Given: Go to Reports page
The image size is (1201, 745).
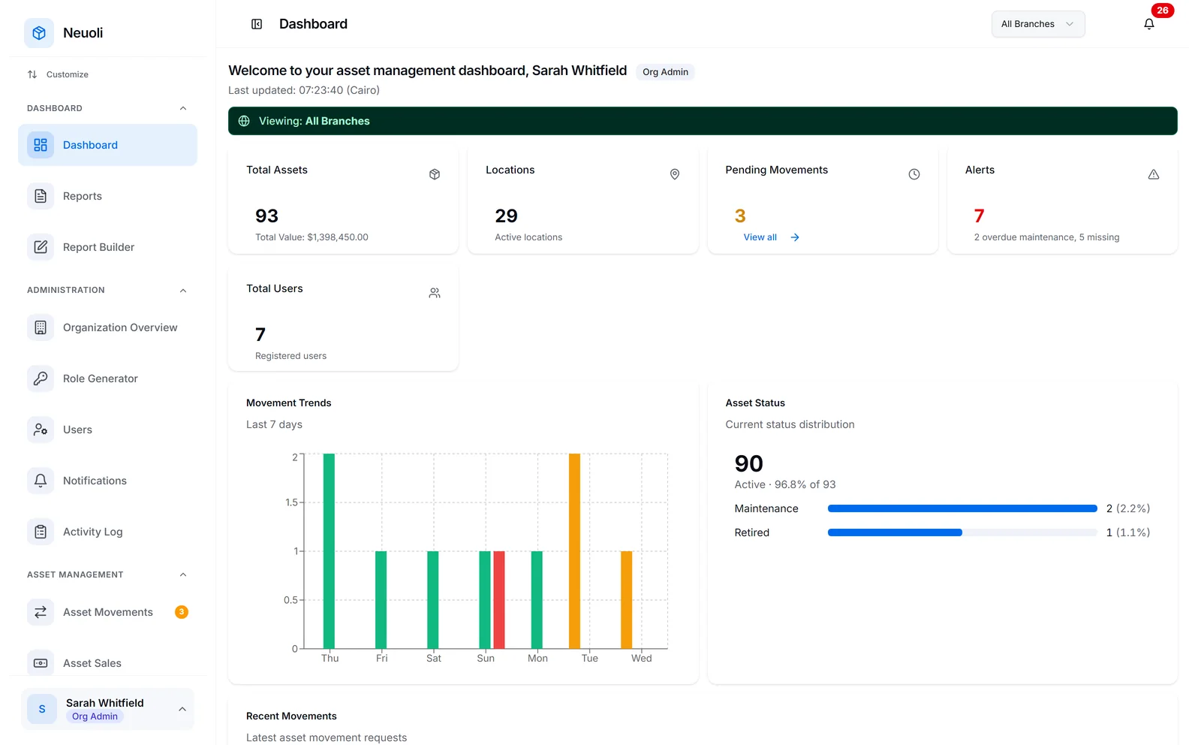Looking at the screenshot, I should pyautogui.click(x=107, y=196).
